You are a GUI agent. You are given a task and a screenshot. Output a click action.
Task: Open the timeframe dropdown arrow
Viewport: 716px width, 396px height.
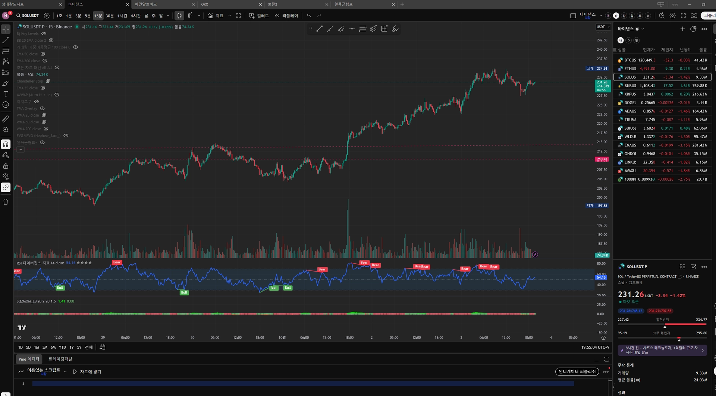coord(168,16)
